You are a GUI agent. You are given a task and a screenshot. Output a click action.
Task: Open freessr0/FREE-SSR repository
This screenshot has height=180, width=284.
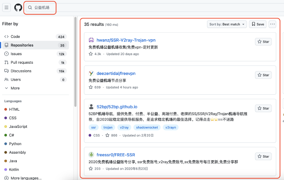click(116, 155)
